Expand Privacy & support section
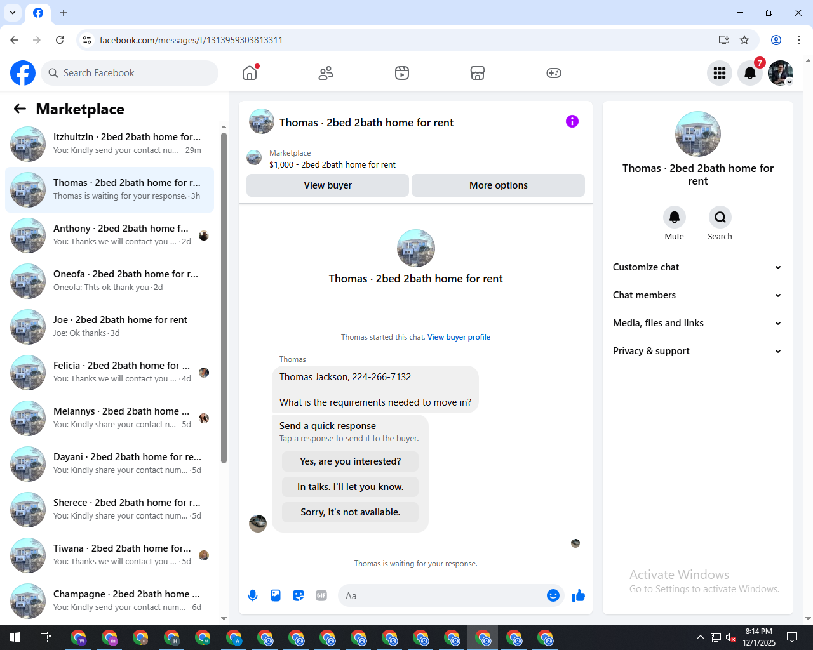Screen dimensions: 813x650 tap(697, 351)
